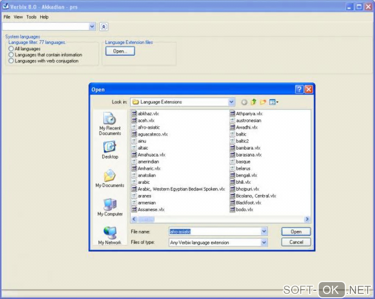Image resolution: width=375 pixels, height=299 pixels.
Task: Open the File menu
Action: click(7, 17)
